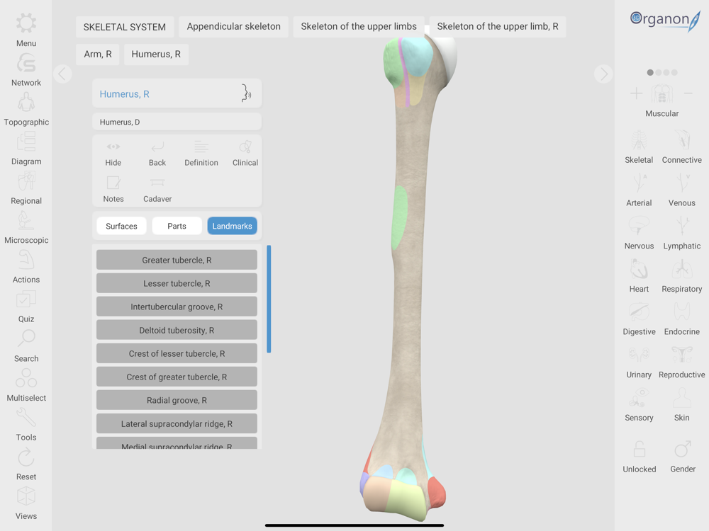The height and width of the screenshot is (531, 709).
Task: Open the Search magnifier icon
Action: [26, 338]
